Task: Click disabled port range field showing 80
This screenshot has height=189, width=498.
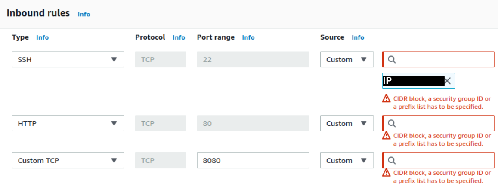Action: pyautogui.click(x=253, y=123)
